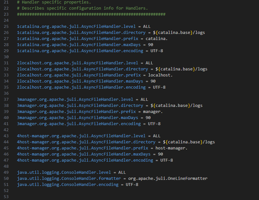Viewport: 259px width, 200px height.
Task: Click the UTF-8 value on the 3manager encoding line
Action: click(154, 124)
